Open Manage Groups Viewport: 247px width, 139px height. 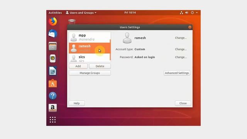coord(90,73)
